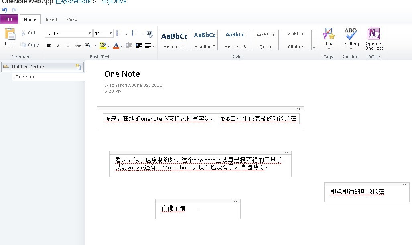Image resolution: width=412 pixels, height=245 pixels.
Task: Click resize handle of 看来 note container
Action: 286,153
